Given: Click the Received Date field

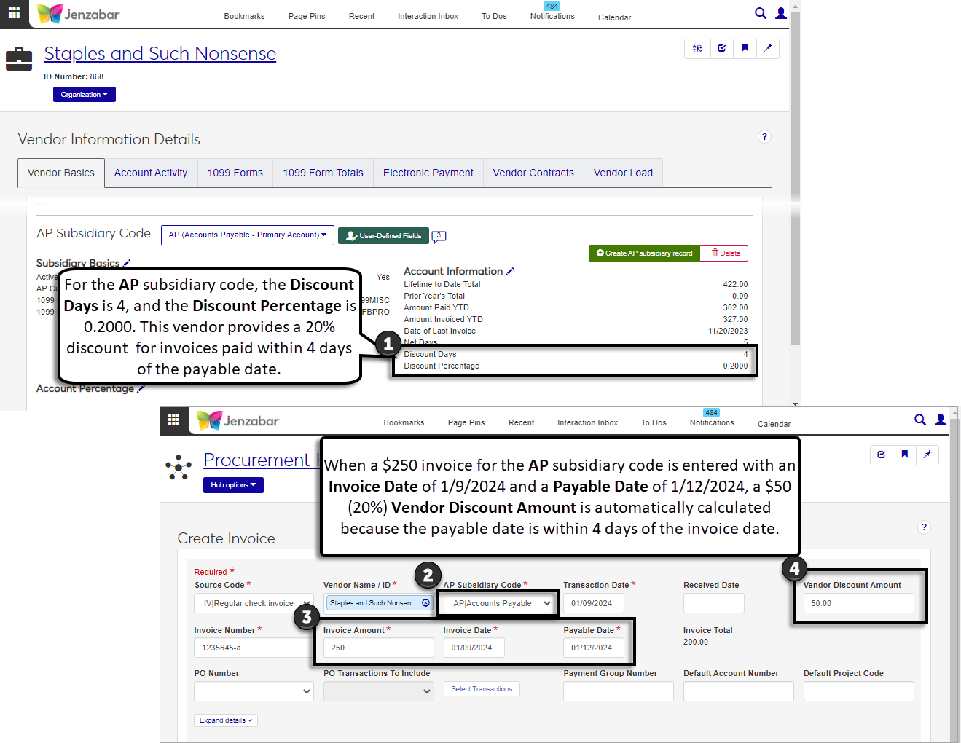Looking at the screenshot, I should (x=714, y=603).
